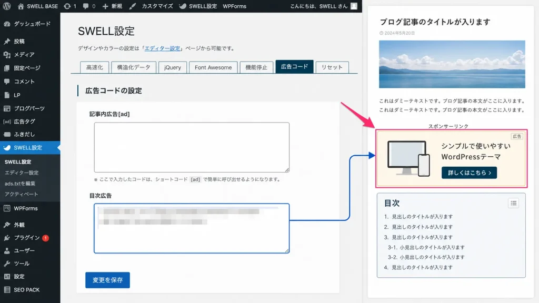
Task: Click the コメント bubble icon in sidebar
Action: pos(7,82)
